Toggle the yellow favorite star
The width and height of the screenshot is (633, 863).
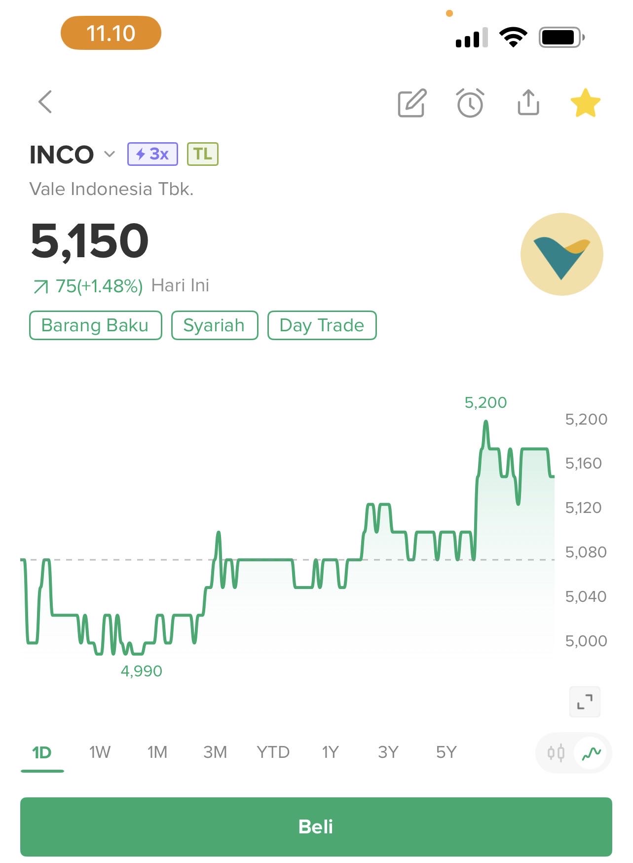pos(585,103)
